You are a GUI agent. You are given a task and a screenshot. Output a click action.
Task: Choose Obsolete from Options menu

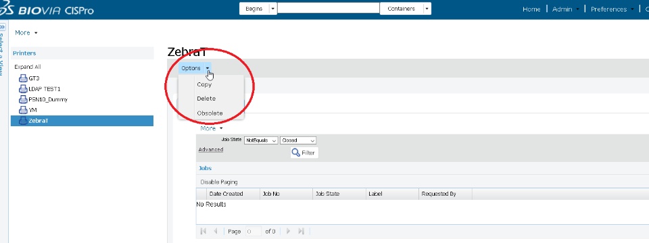pyautogui.click(x=210, y=113)
